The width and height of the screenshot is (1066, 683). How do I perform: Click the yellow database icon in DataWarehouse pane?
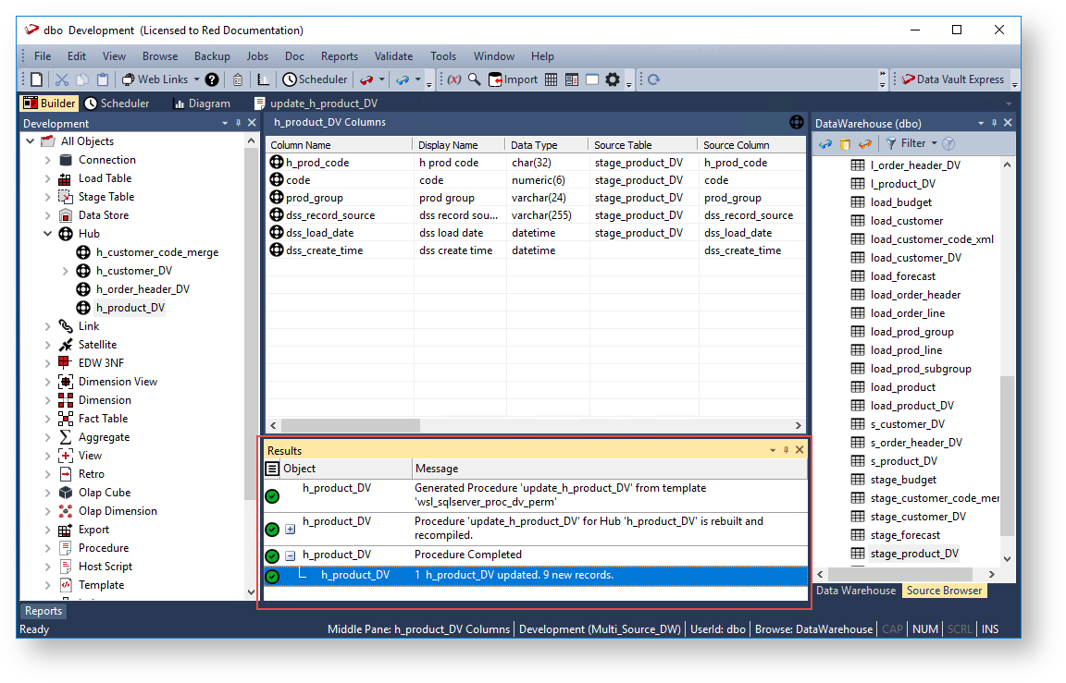pos(845,143)
